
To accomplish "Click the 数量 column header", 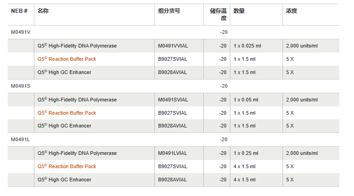I will (x=239, y=11).
